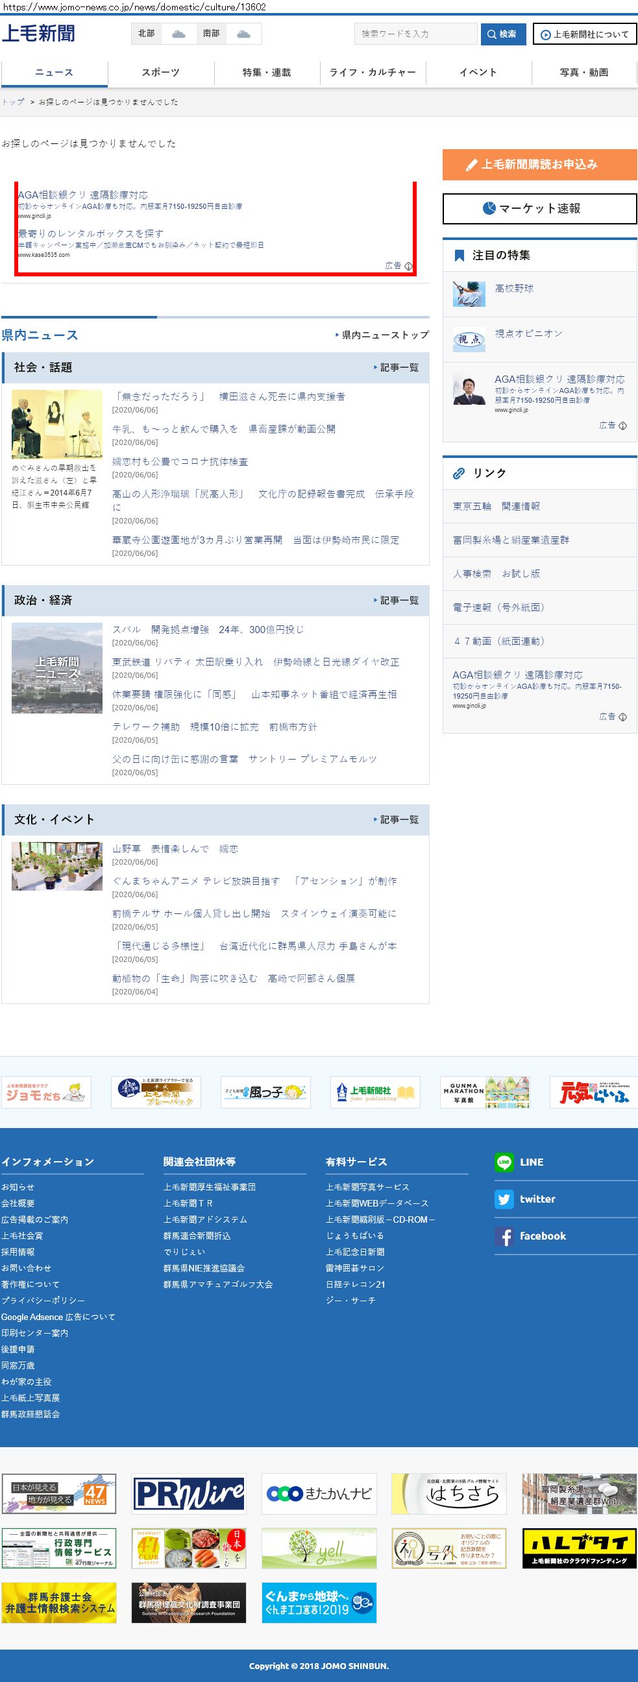Open the 東京五輪 関連情報 link

(x=497, y=506)
